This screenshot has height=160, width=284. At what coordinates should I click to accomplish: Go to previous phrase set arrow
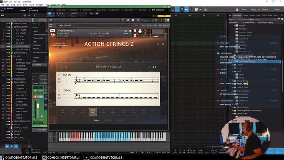coord(153,67)
